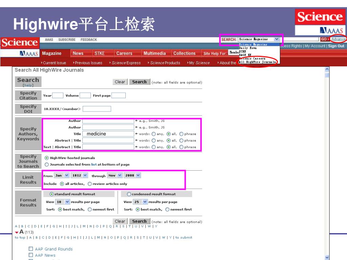
Task: Open the Careers tab
Action: [x=124, y=53]
